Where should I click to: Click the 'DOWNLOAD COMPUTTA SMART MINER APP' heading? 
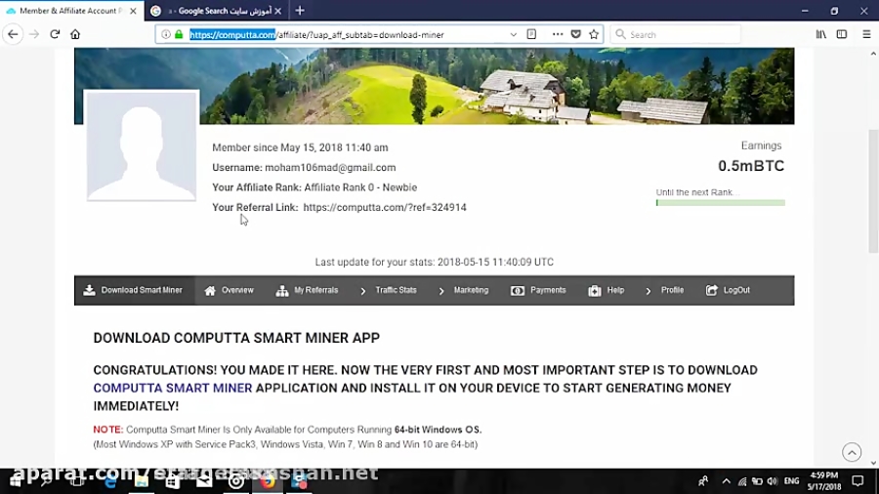[236, 338]
